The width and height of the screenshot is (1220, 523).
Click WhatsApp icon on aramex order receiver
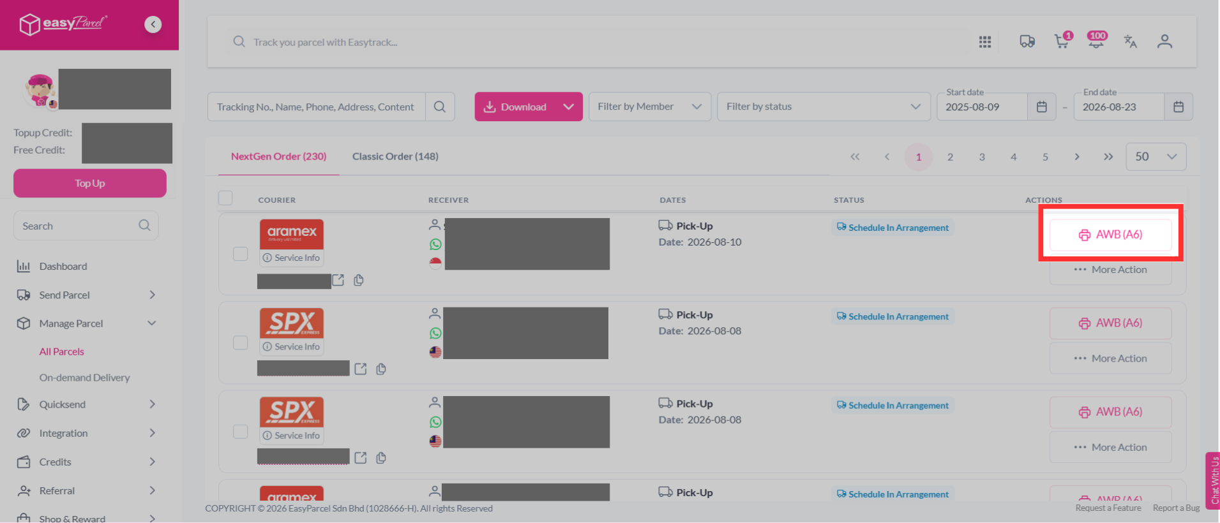[435, 244]
